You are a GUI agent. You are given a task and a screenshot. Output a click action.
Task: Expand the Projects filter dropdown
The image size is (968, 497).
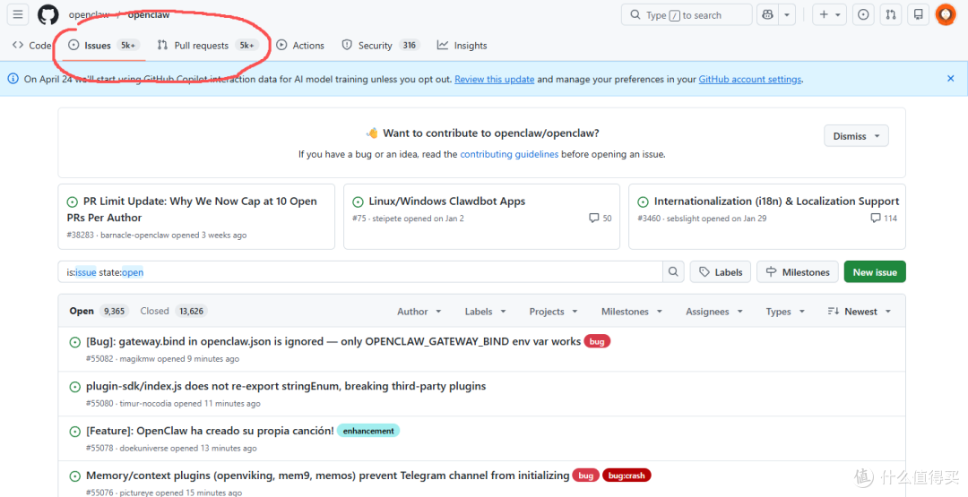point(553,312)
